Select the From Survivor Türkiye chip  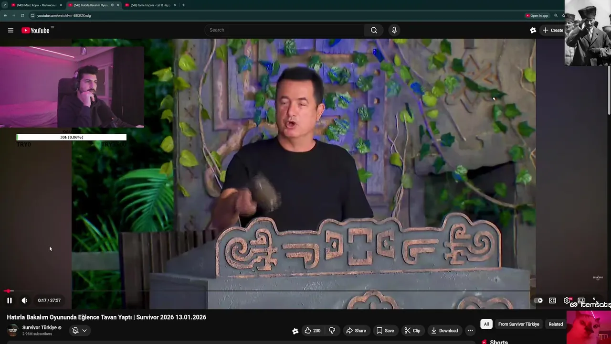click(x=518, y=324)
